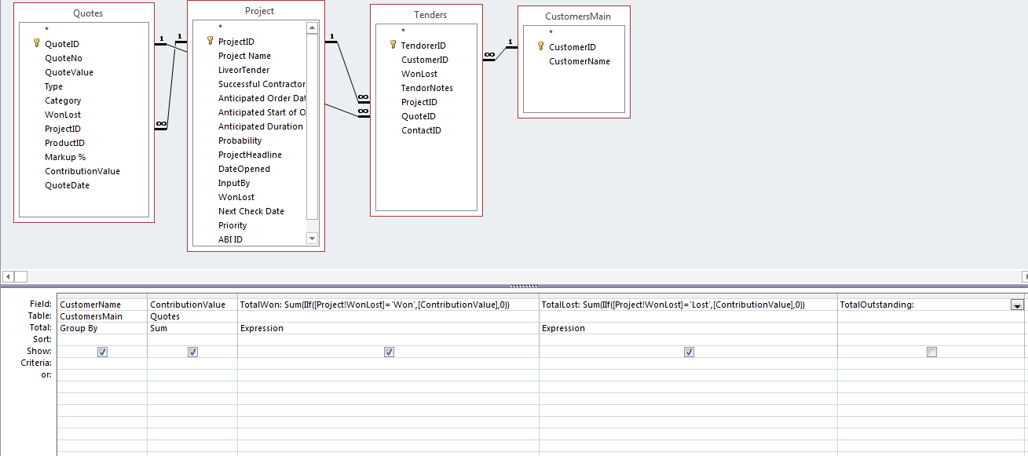The width and height of the screenshot is (1028, 456).
Task: Click the ProjectID key icon in Project table
Action: click(210, 41)
